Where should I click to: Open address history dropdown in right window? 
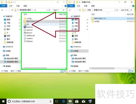point(115,10)
